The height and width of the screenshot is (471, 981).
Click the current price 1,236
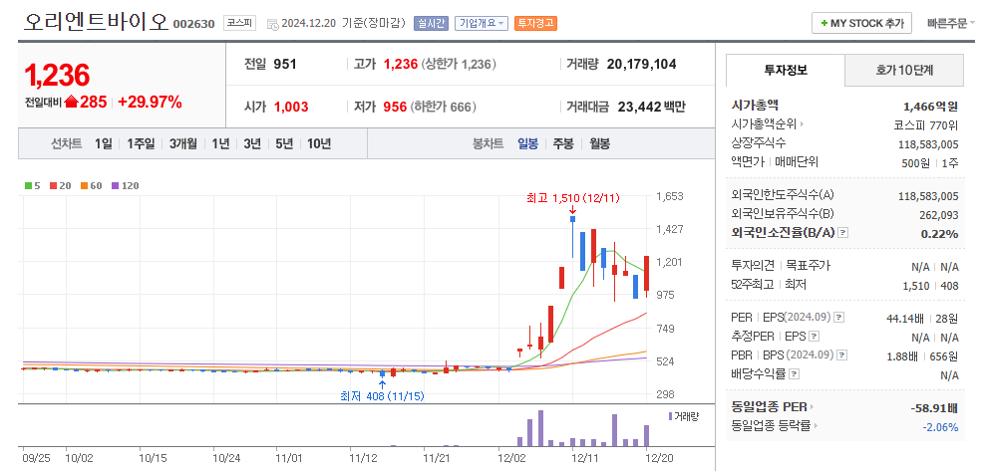coord(57,75)
